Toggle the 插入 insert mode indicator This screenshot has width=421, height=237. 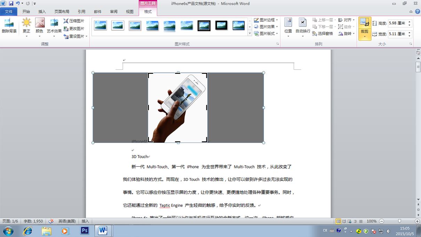pyautogui.click(x=85, y=221)
